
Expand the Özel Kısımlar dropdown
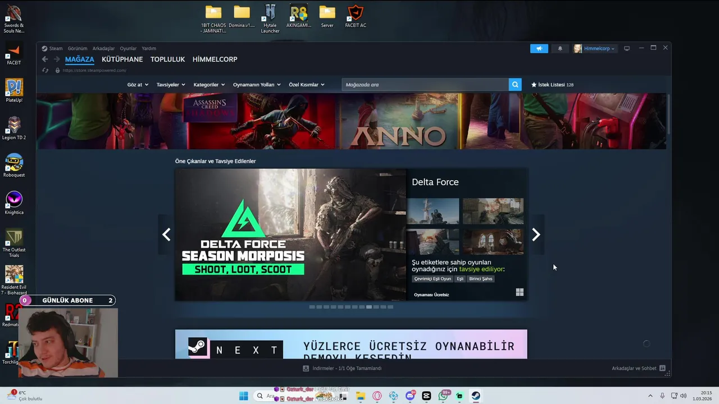click(307, 85)
